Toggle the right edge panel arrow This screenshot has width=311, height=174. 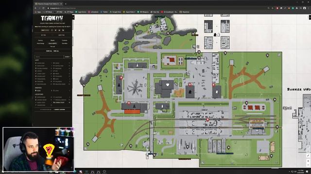pos(310,17)
